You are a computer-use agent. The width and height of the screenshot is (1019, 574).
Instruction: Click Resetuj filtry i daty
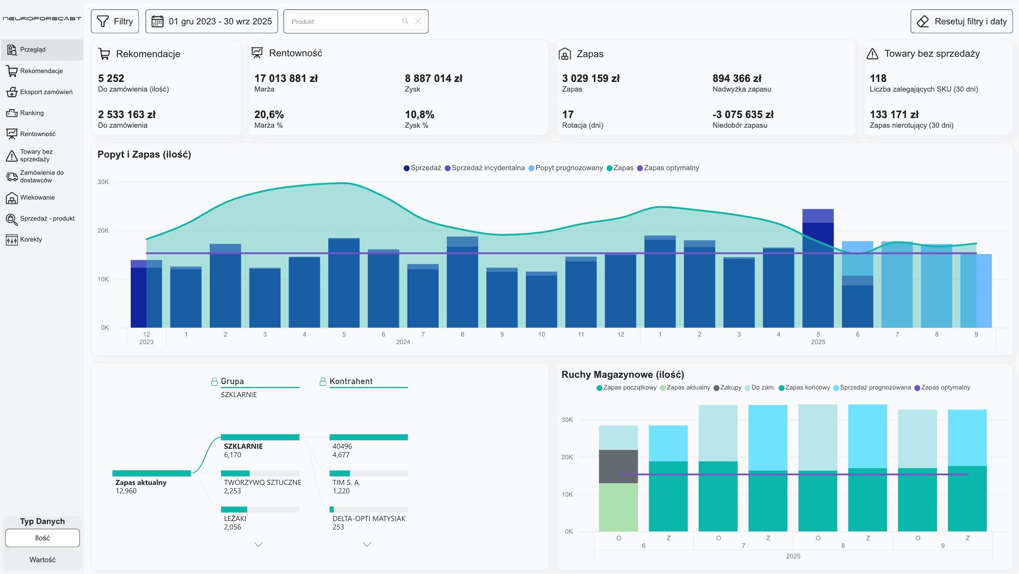(x=961, y=21)
